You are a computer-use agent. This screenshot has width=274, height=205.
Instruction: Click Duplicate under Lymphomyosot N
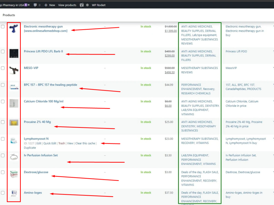(30, 148)
